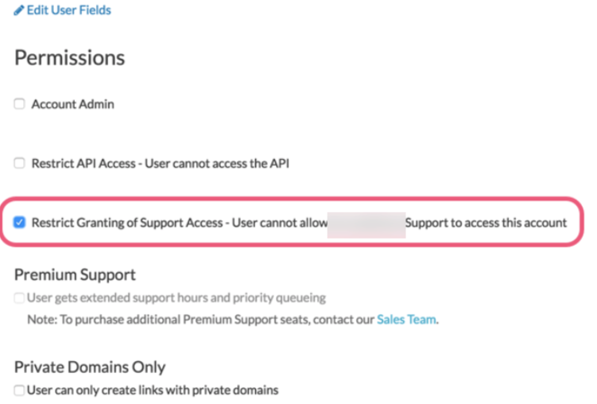
Task: Click 'priority queueing' text in Premium Support
Action: click(280, 297)
